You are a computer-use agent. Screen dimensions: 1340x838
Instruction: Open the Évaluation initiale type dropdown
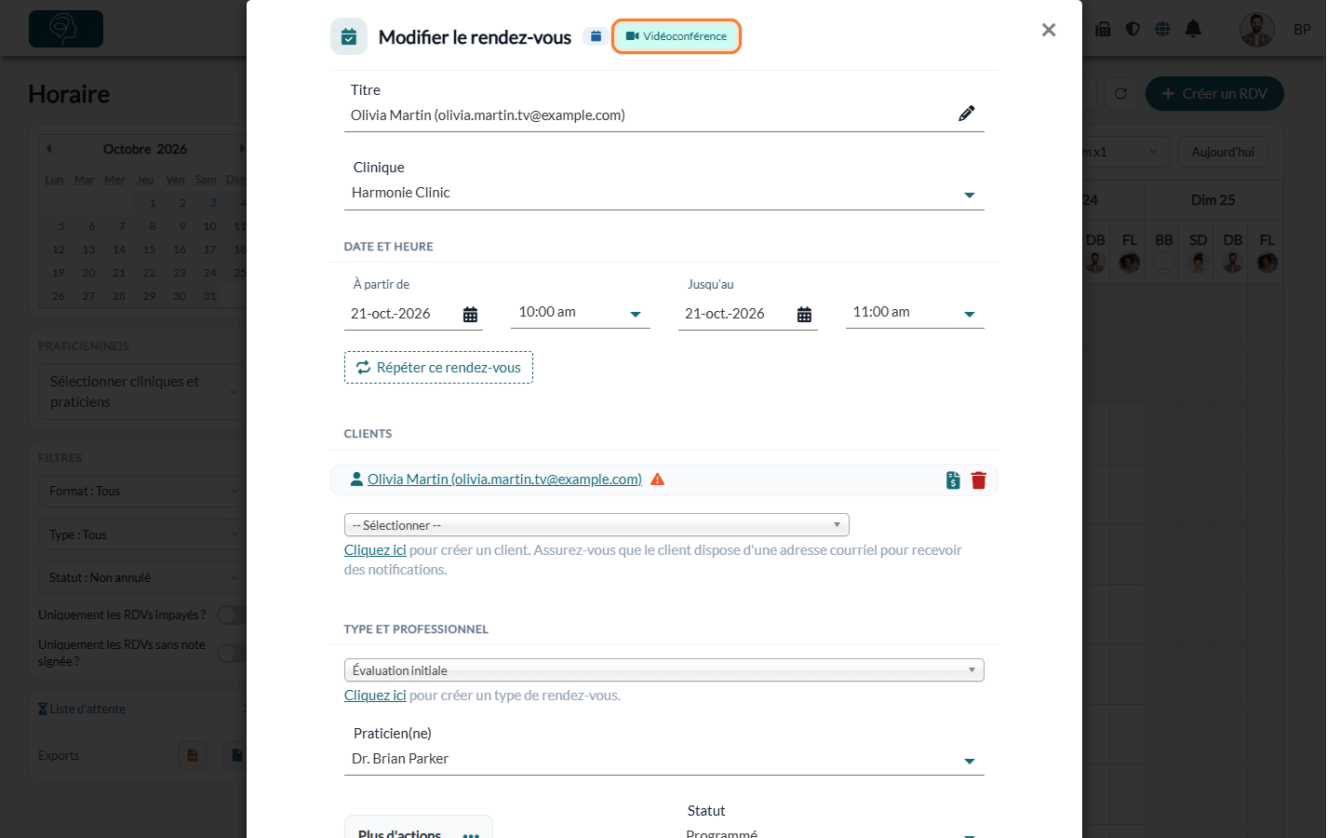[x=664, y=670]
